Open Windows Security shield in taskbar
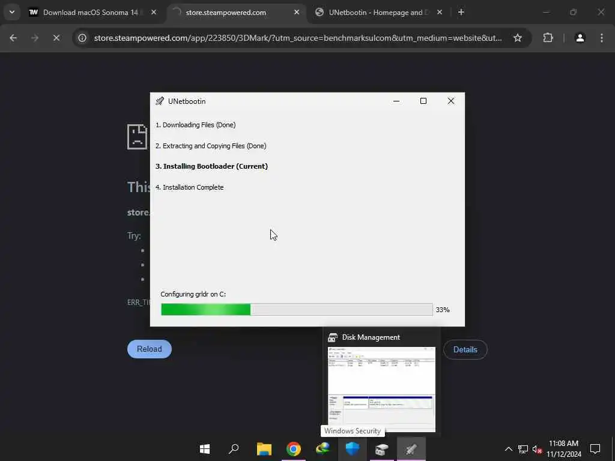The width and height of the screenshot is (615, 461). click(352, 449)
